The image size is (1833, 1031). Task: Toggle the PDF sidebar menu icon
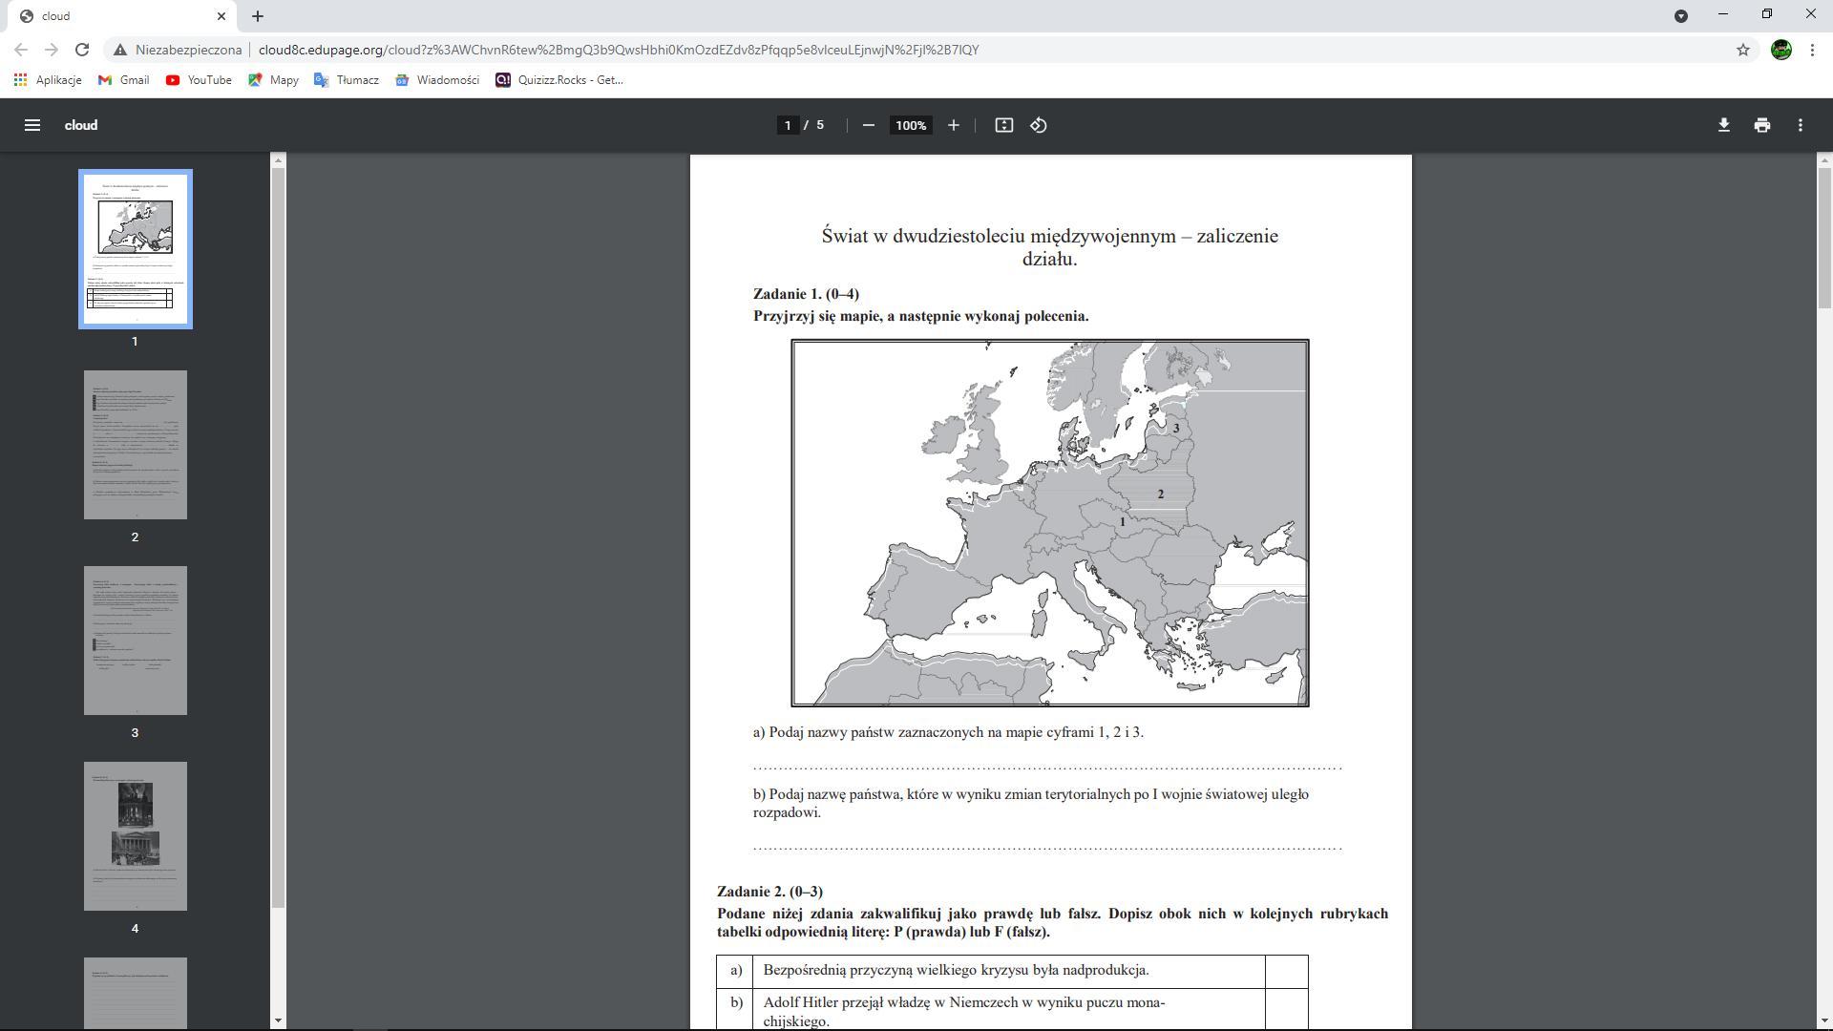32,125
